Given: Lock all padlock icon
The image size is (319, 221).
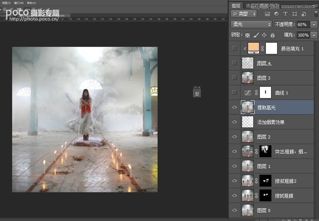Looking at the screenshot, I should pos(273,35).
